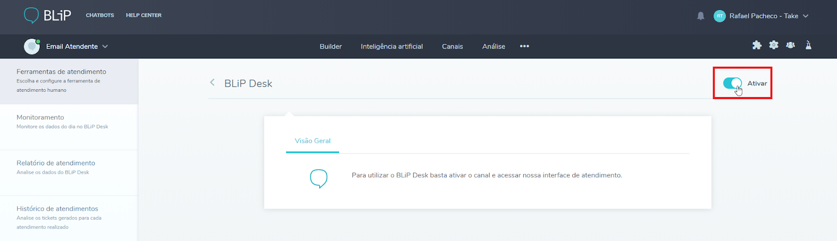The width and height of the screenshot is (837, 241).
Task: Click the BLiP logo
Action: [x=48, y=16]
